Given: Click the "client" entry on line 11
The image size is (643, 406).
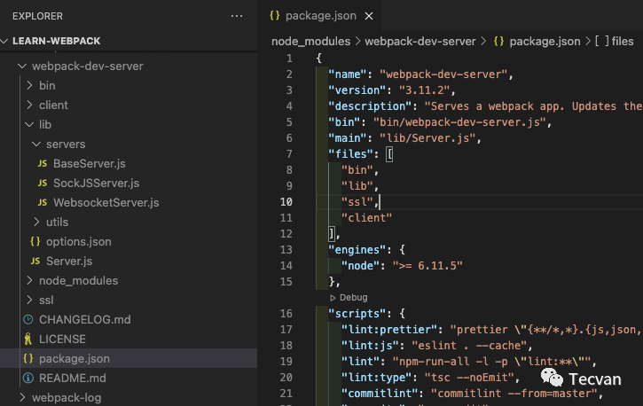Looking at the screenshot, I should click(x=366, y=218).
